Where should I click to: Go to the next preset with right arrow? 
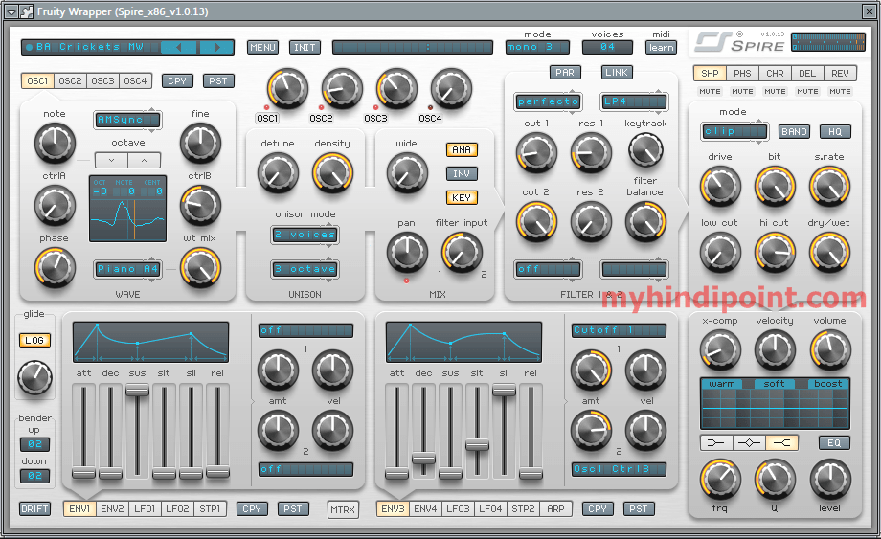[217, 47]
